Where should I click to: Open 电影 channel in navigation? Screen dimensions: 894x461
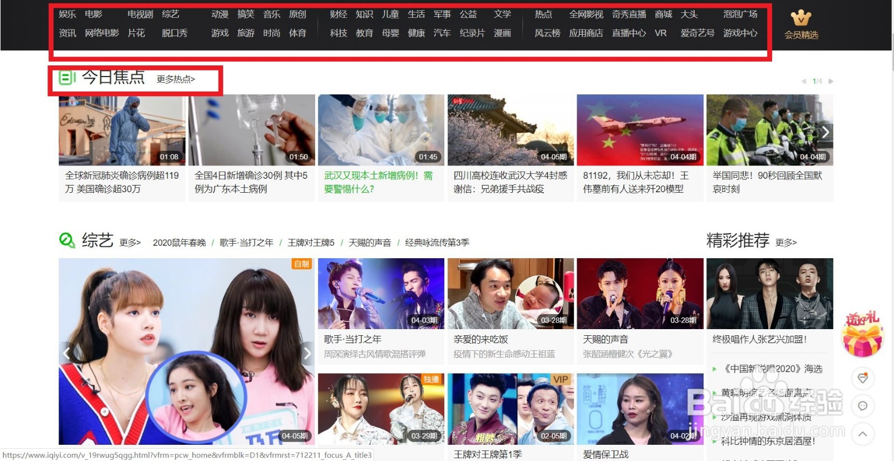(94, 14)
